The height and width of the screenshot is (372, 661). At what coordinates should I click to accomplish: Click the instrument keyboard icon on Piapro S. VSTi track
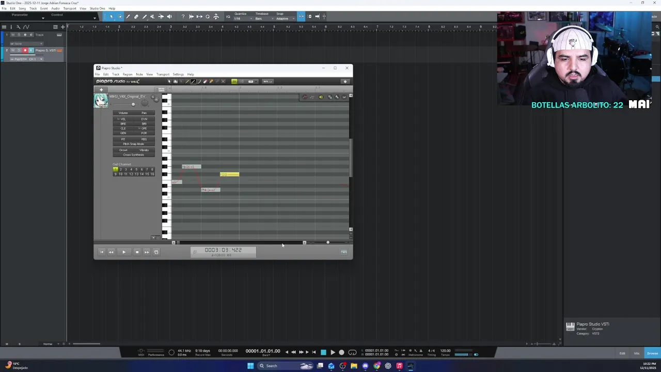click(x=59, y=50)
